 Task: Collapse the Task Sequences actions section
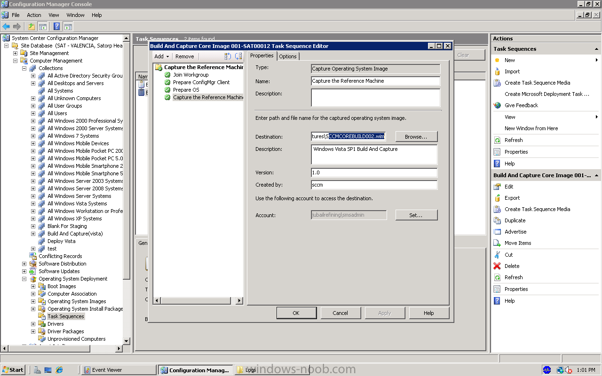pos(596,49)
